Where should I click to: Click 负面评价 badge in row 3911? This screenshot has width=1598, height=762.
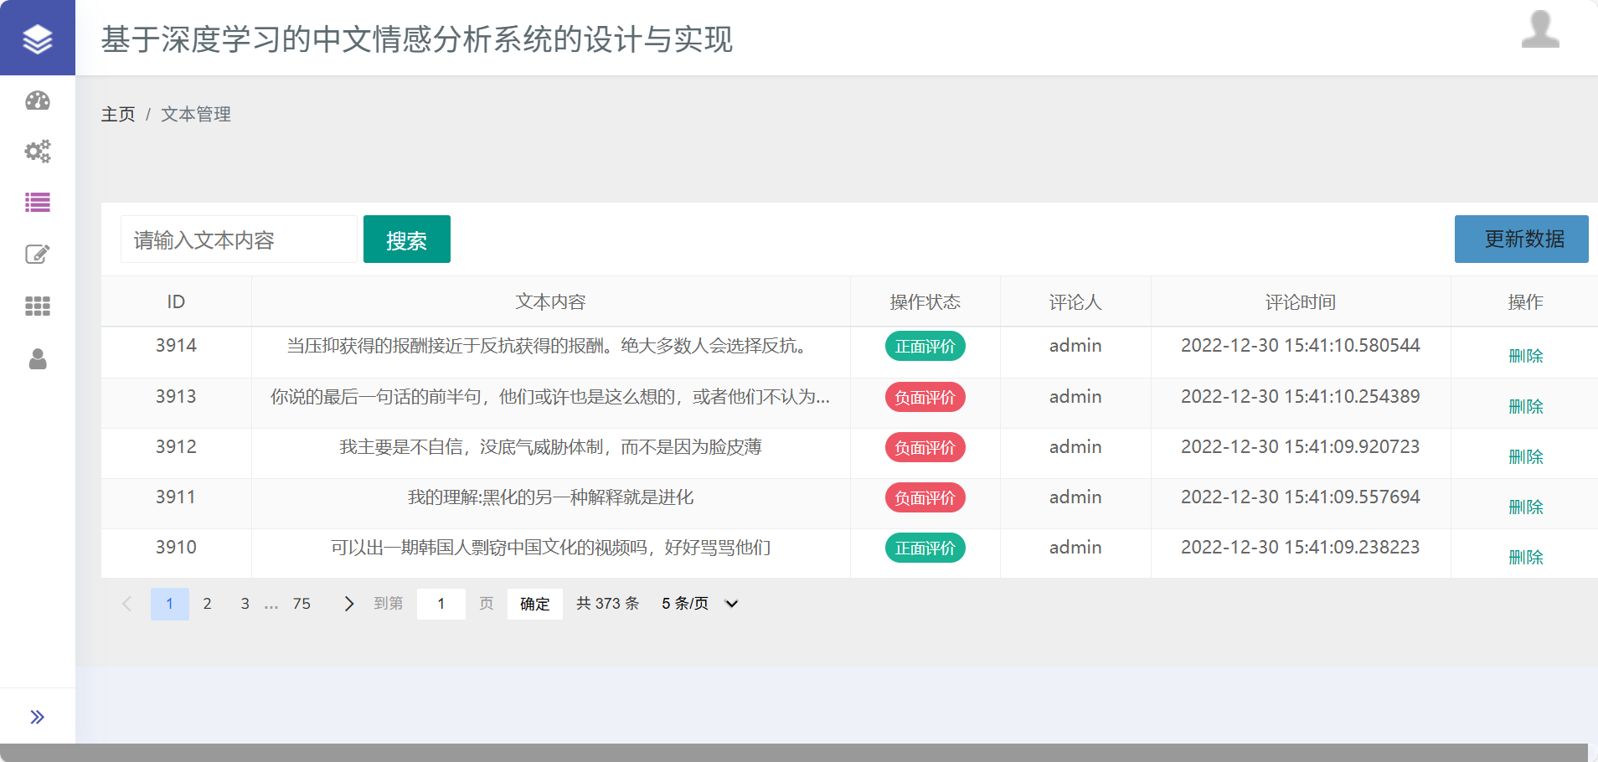coord(925,498)
